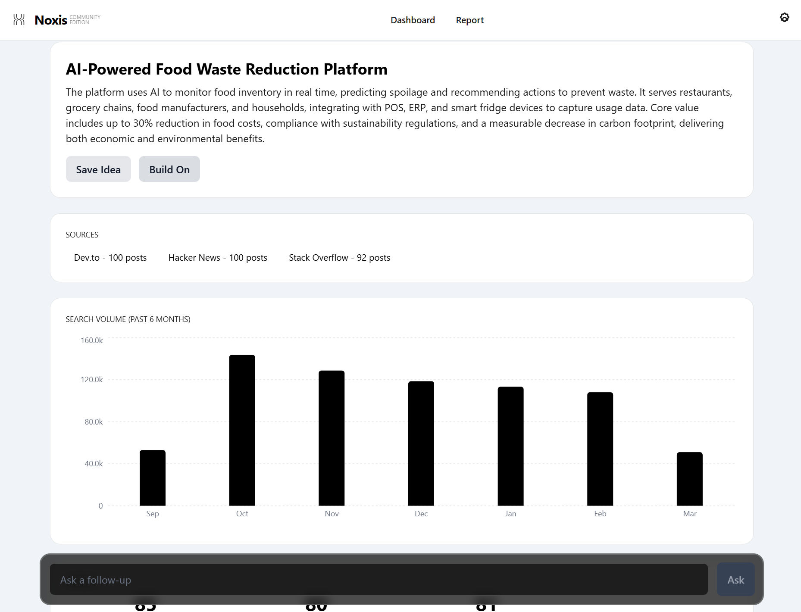The image size is (801, 612).
Task: Select the December bar in the chart
Action: 421,444
